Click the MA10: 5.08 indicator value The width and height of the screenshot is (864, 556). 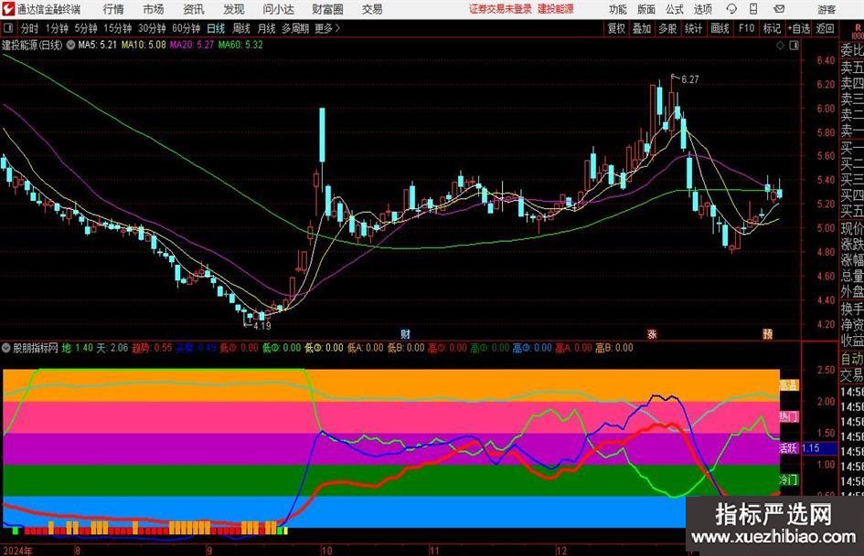[x=144, y=45]
